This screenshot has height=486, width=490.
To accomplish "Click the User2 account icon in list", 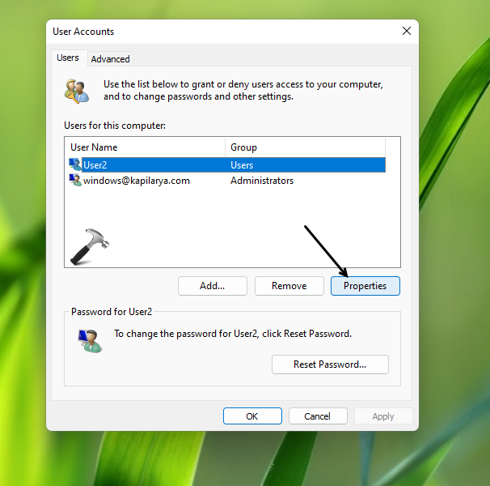I will [75, 164].
